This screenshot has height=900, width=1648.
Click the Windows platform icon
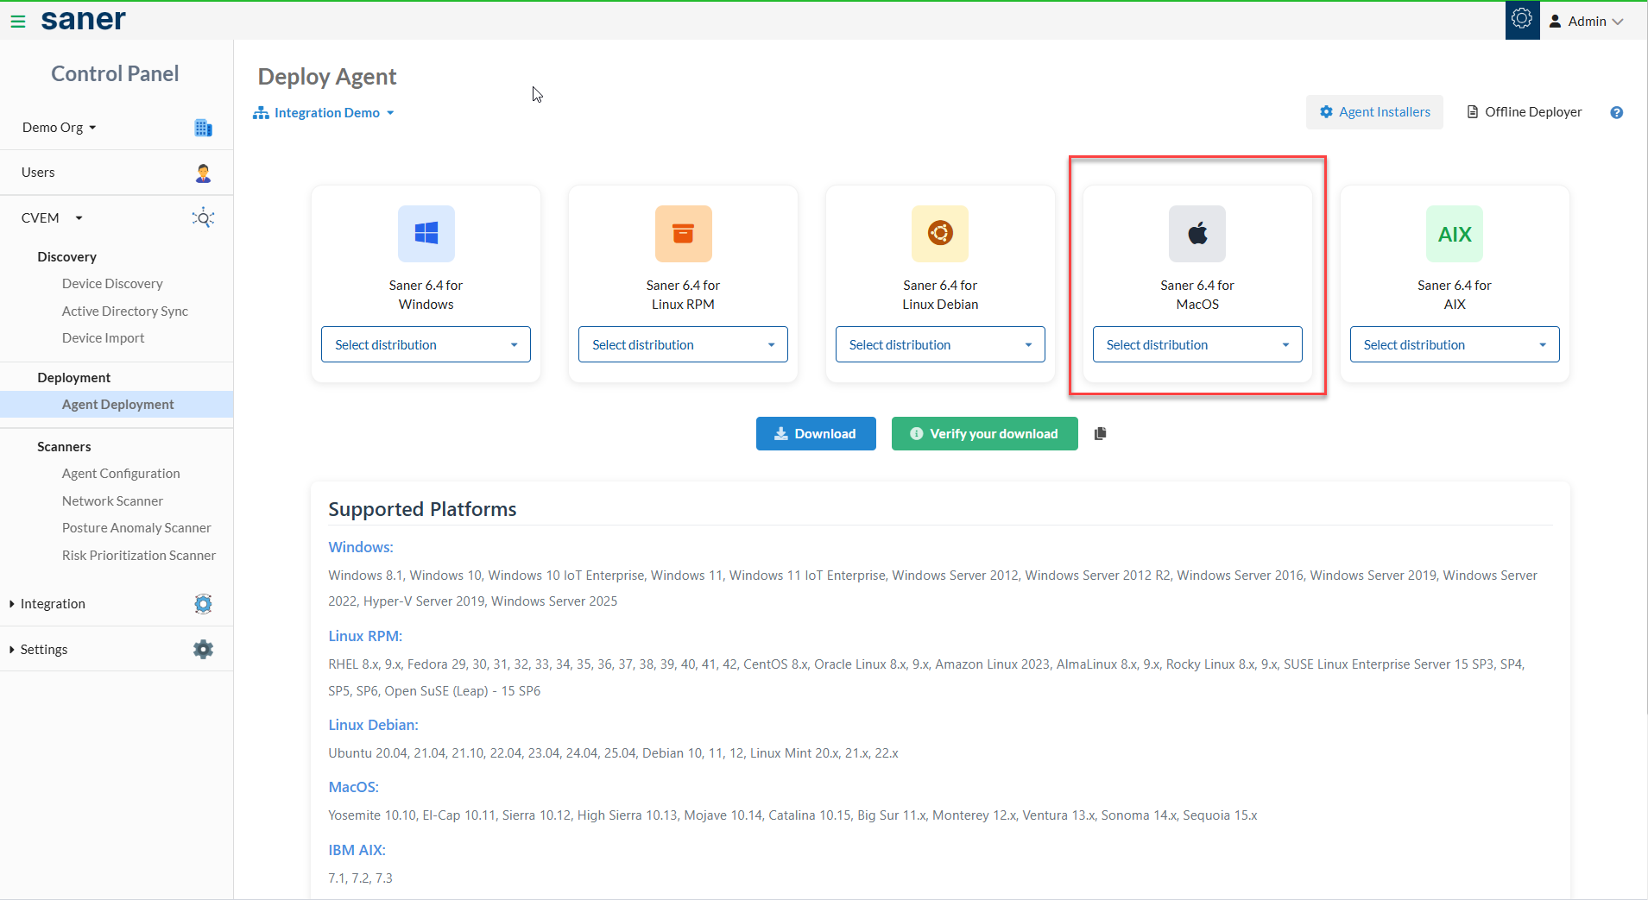tap(426, 234)
